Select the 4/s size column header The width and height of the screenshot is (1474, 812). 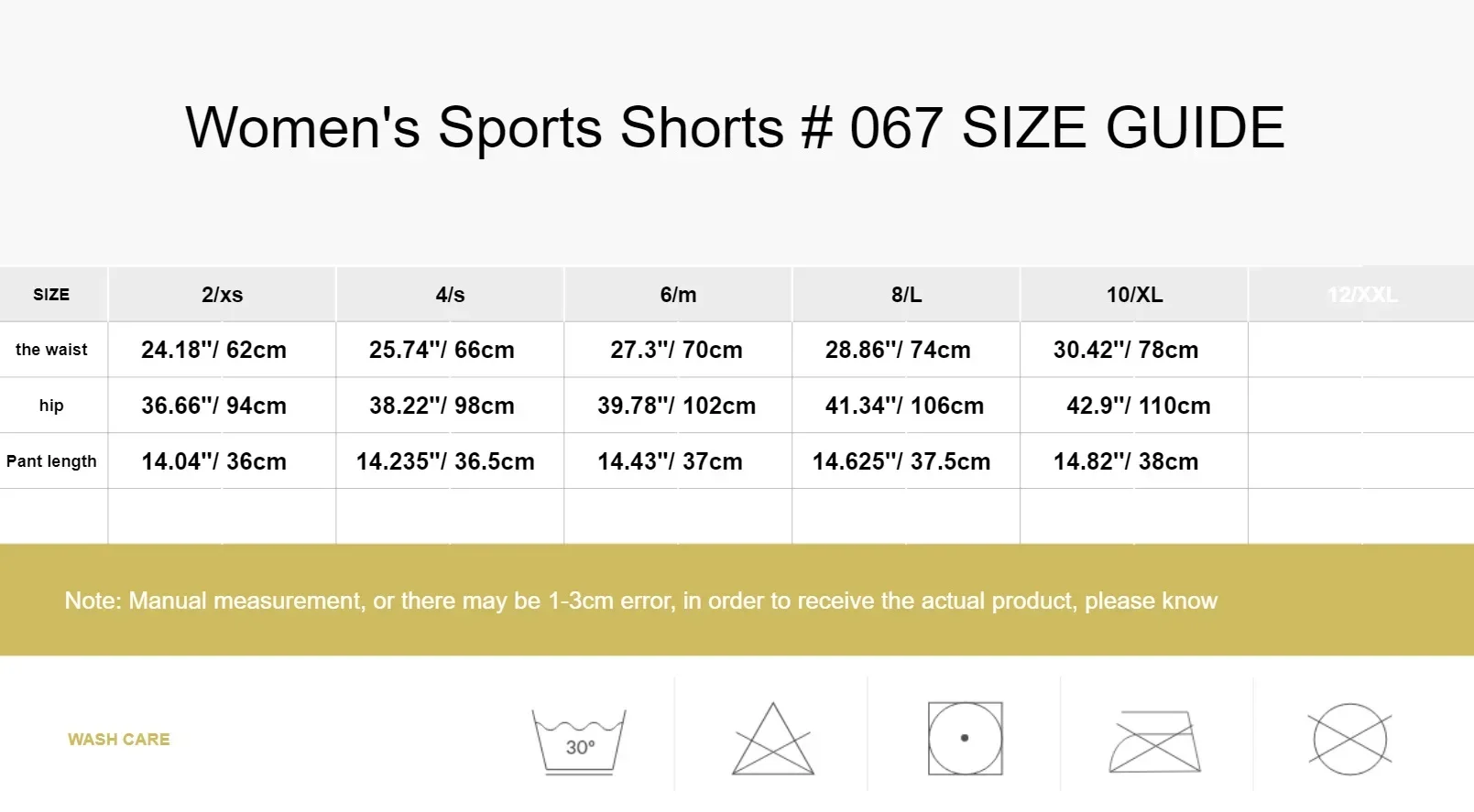click(450, 295)
